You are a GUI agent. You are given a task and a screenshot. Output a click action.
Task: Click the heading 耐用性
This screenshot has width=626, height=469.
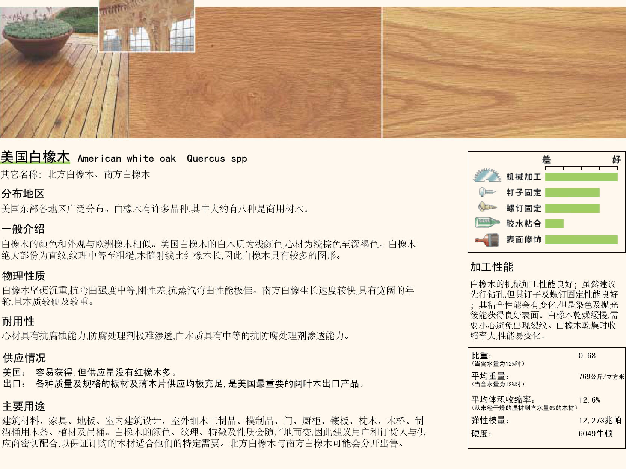18,321
